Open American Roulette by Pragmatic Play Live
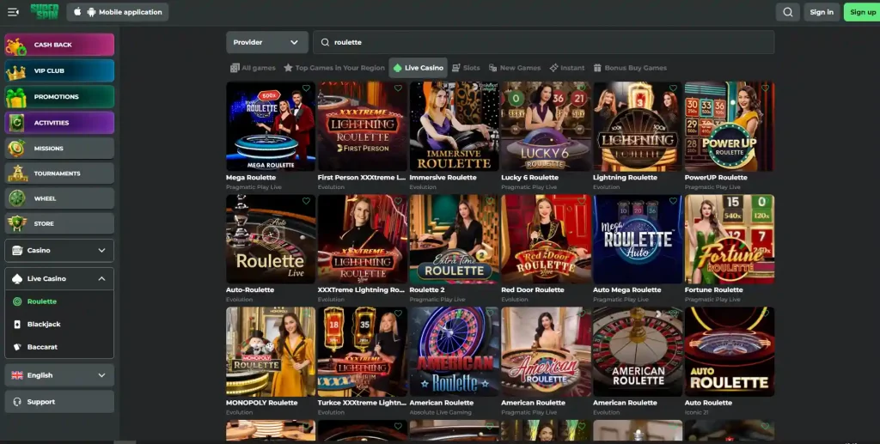This screenshot has height=444, width=880. pyautogui.click(x=546, y=351)
